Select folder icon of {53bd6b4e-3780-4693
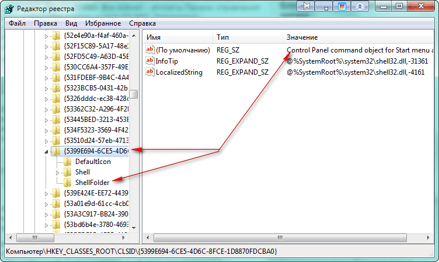 coord(56,225)
